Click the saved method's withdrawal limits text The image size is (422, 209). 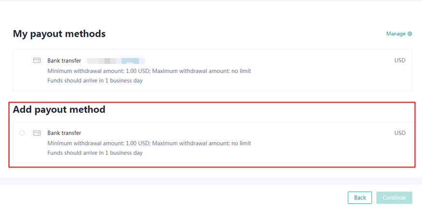pos(149,71)
